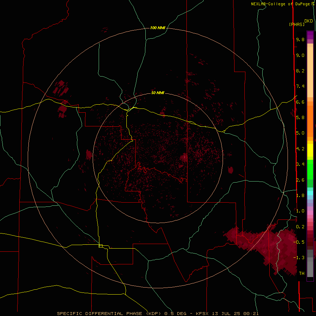This screenshot has width=316, height=316.
Task: Click the -0.5 scale value
Action: pos(299,242)
